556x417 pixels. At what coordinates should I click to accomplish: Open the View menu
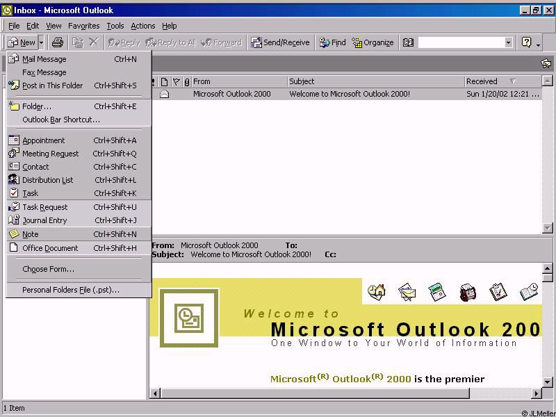click(x=54, y=26)
